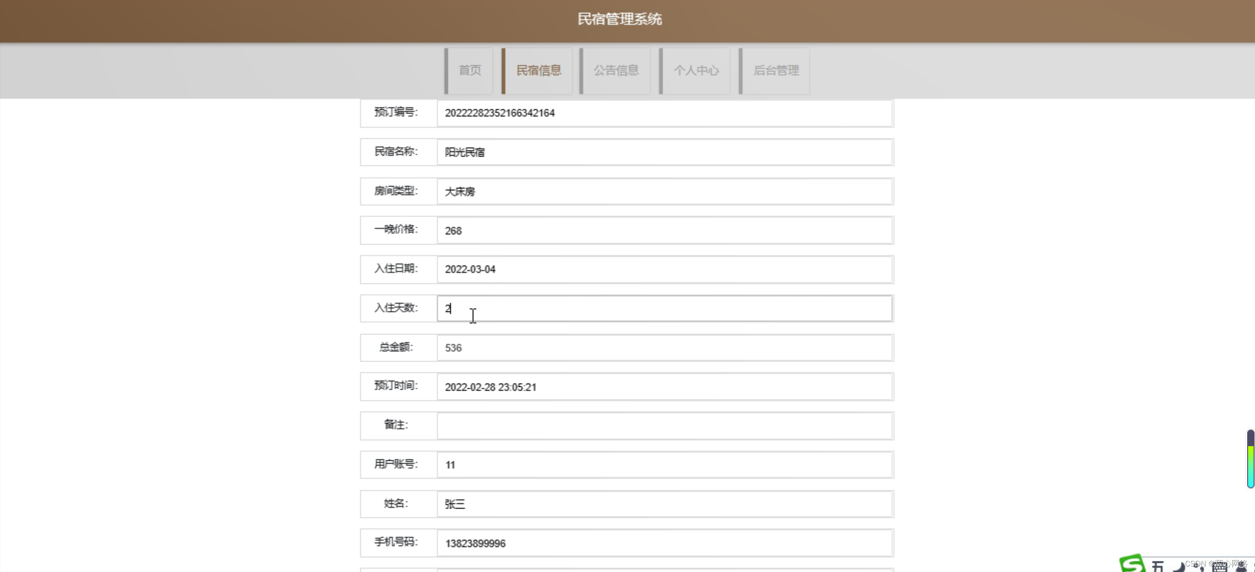The width and height of the screenshot is (1255, 572).
Task: Click the 姓名 field containing 张三
Action: [x=664, y=504]
